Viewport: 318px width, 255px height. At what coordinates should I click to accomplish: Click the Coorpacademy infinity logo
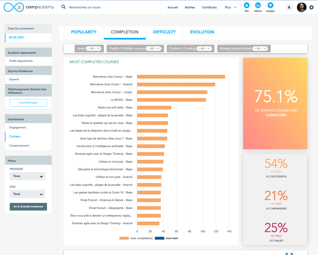[x=14, y=7]
